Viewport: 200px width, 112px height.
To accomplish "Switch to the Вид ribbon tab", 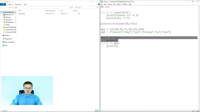I will pyautogui.click(x=25, y=4).
